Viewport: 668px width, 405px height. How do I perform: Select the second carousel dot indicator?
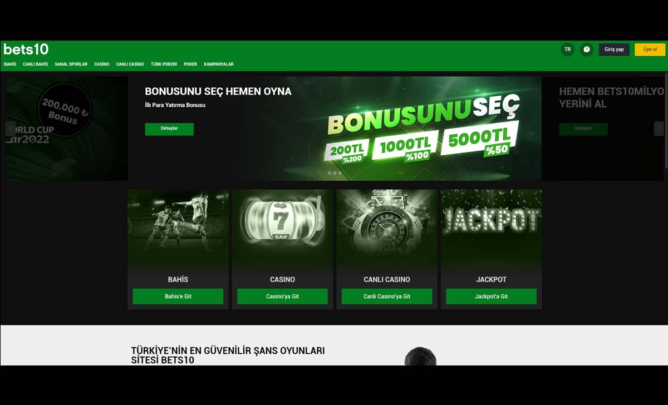(x=335, y=173)
